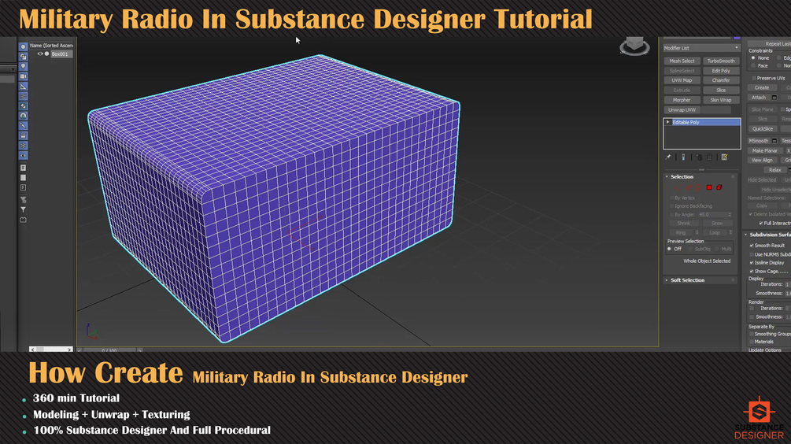Expand Editable Poly stack entry arrow

(x=668, y=122)
